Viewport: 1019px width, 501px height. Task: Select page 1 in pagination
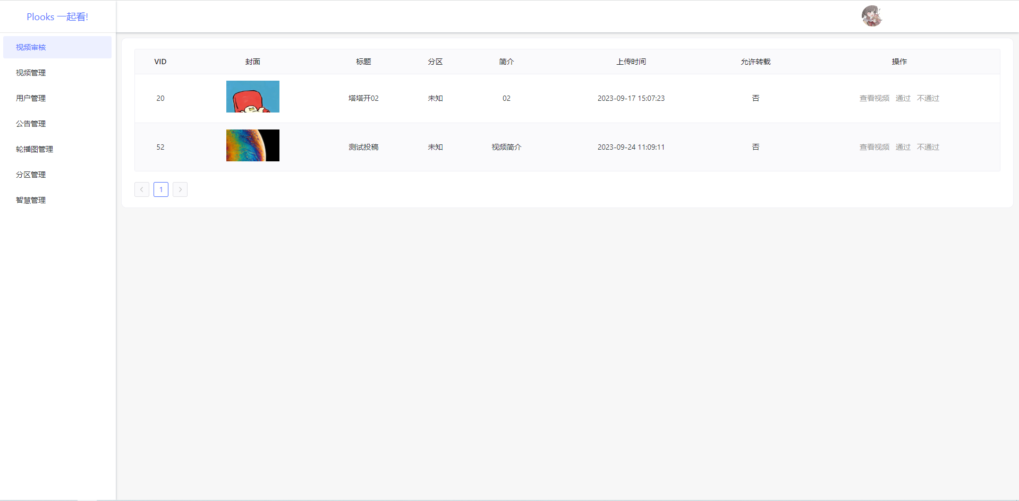160,189
